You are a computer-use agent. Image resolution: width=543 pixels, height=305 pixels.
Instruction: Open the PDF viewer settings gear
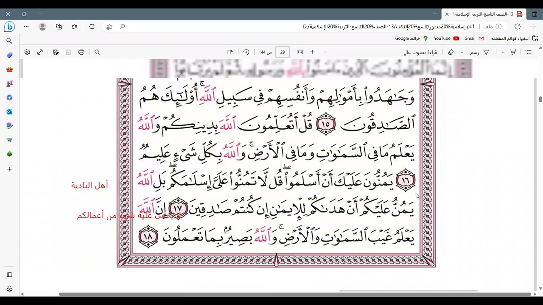pos(27,52)
